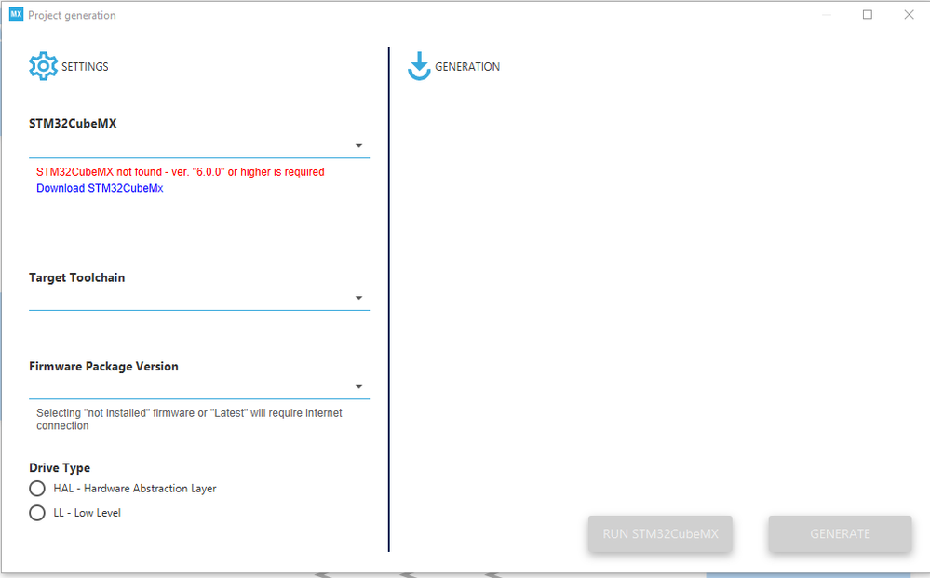Image resolution: width=930 pixels, height=578 pixels.
Task: Click the MX app icon in title bar
Action: (16, 15)
